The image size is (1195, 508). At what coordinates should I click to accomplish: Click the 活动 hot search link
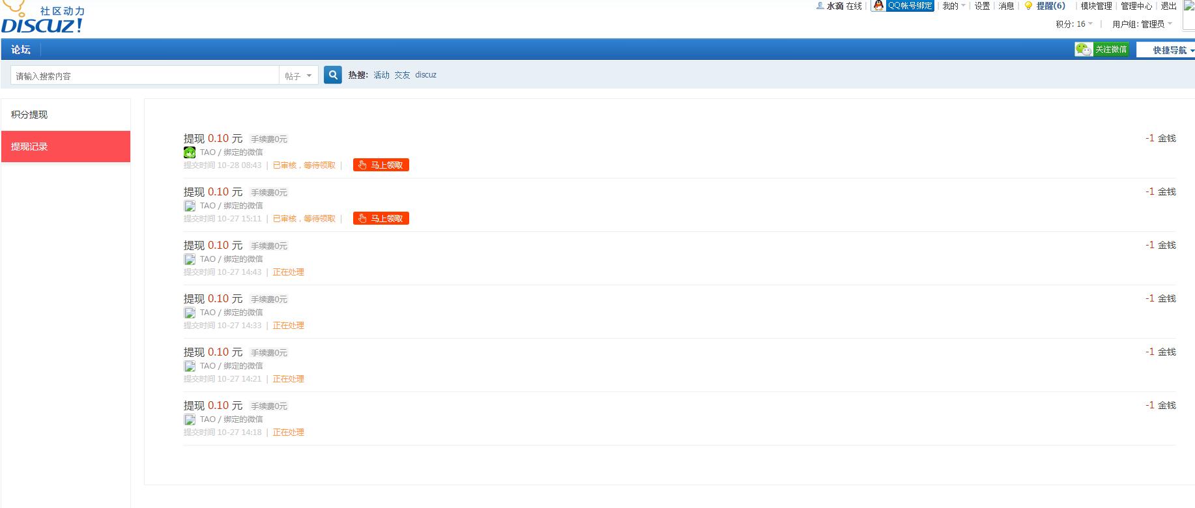coord(381,75)
